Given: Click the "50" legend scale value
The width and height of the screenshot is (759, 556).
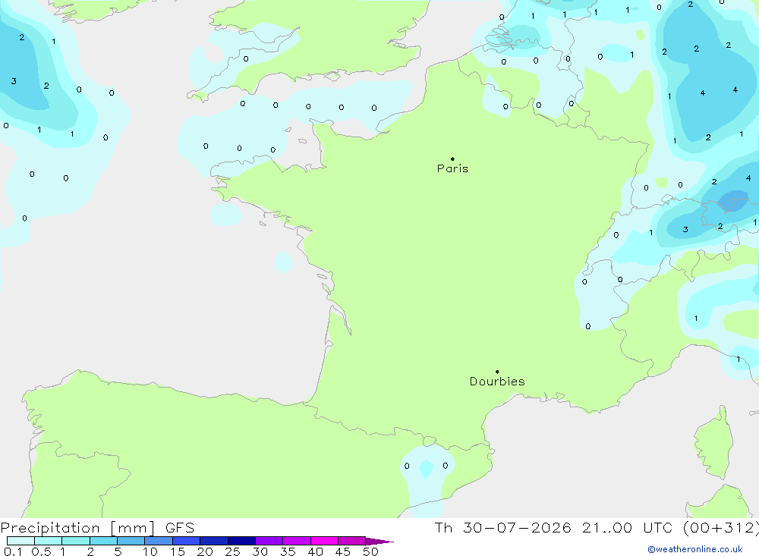Looking at the screenshot, I should [370, 551].
